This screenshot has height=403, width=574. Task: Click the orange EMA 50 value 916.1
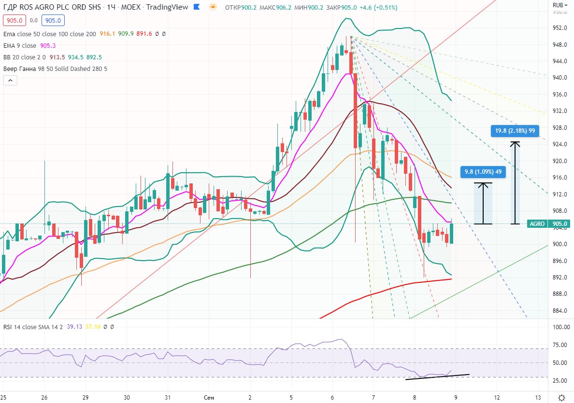107,34
